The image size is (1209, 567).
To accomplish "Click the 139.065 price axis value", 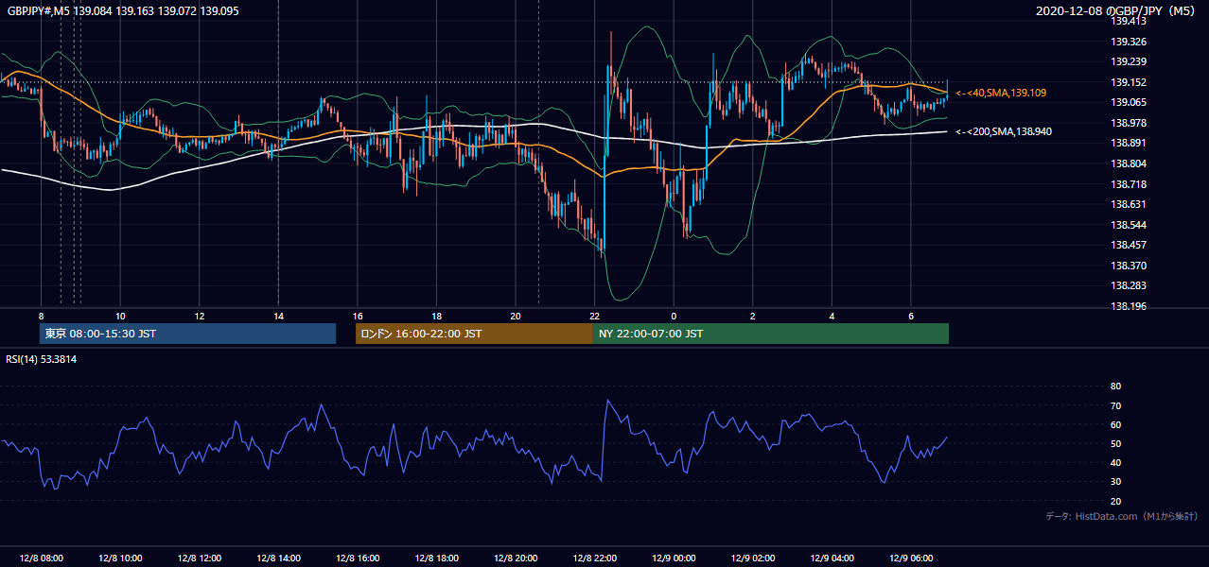I will point(1129,102).
